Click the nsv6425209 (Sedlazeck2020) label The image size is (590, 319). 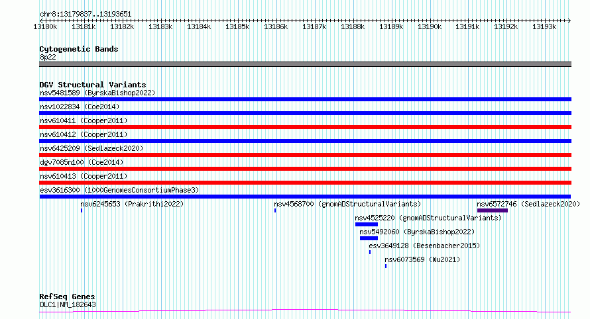pyautogui.click(x=91, y=148)
